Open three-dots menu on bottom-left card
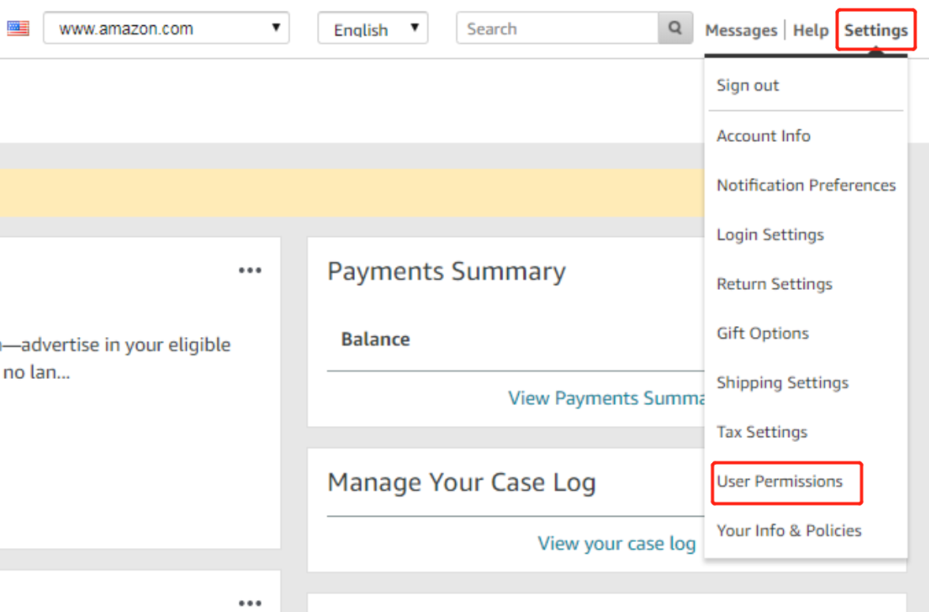Viewport: 929px width, 612px height. click(x=250, y=603)
